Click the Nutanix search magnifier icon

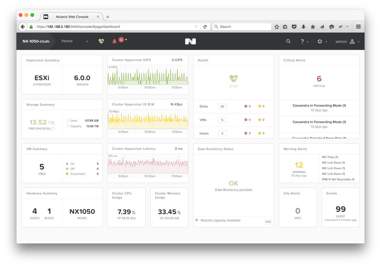288,41
